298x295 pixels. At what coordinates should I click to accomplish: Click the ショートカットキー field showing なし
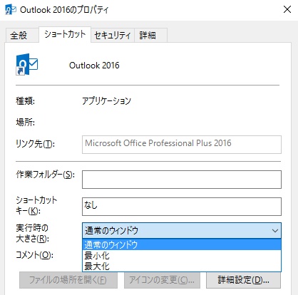(182, 207)
